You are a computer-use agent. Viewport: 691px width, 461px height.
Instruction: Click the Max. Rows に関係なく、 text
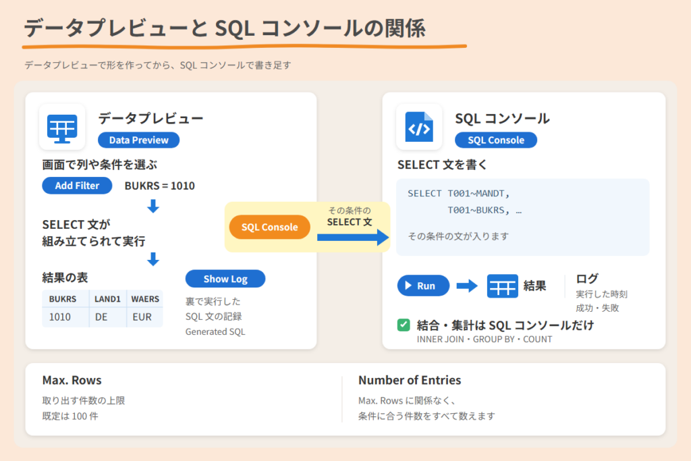407,401
